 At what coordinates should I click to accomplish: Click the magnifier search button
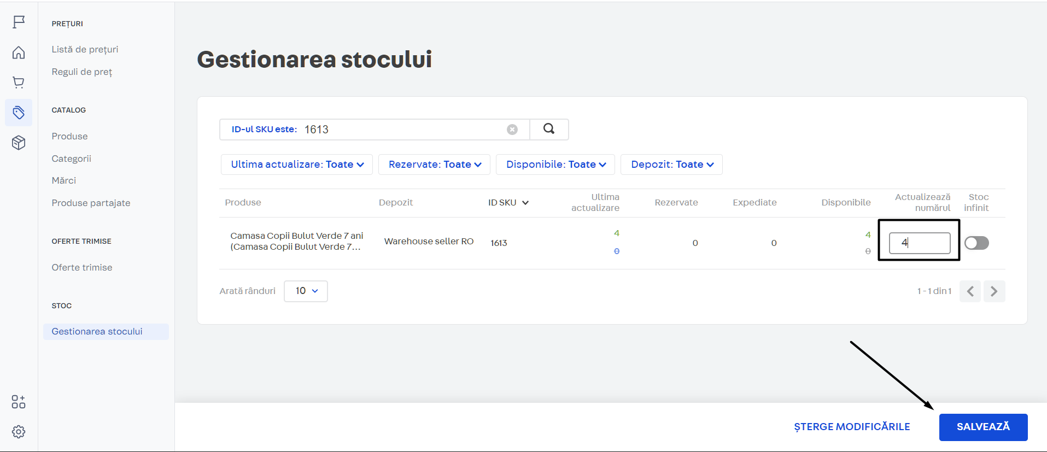[549, 129]
